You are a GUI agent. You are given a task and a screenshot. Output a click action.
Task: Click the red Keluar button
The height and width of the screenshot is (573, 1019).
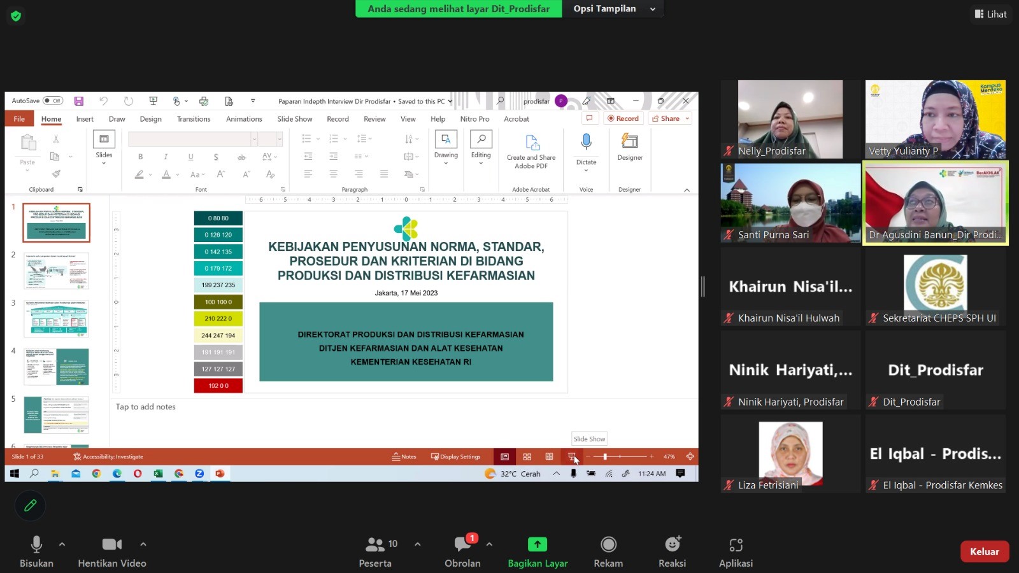click(x=984, y=551)
